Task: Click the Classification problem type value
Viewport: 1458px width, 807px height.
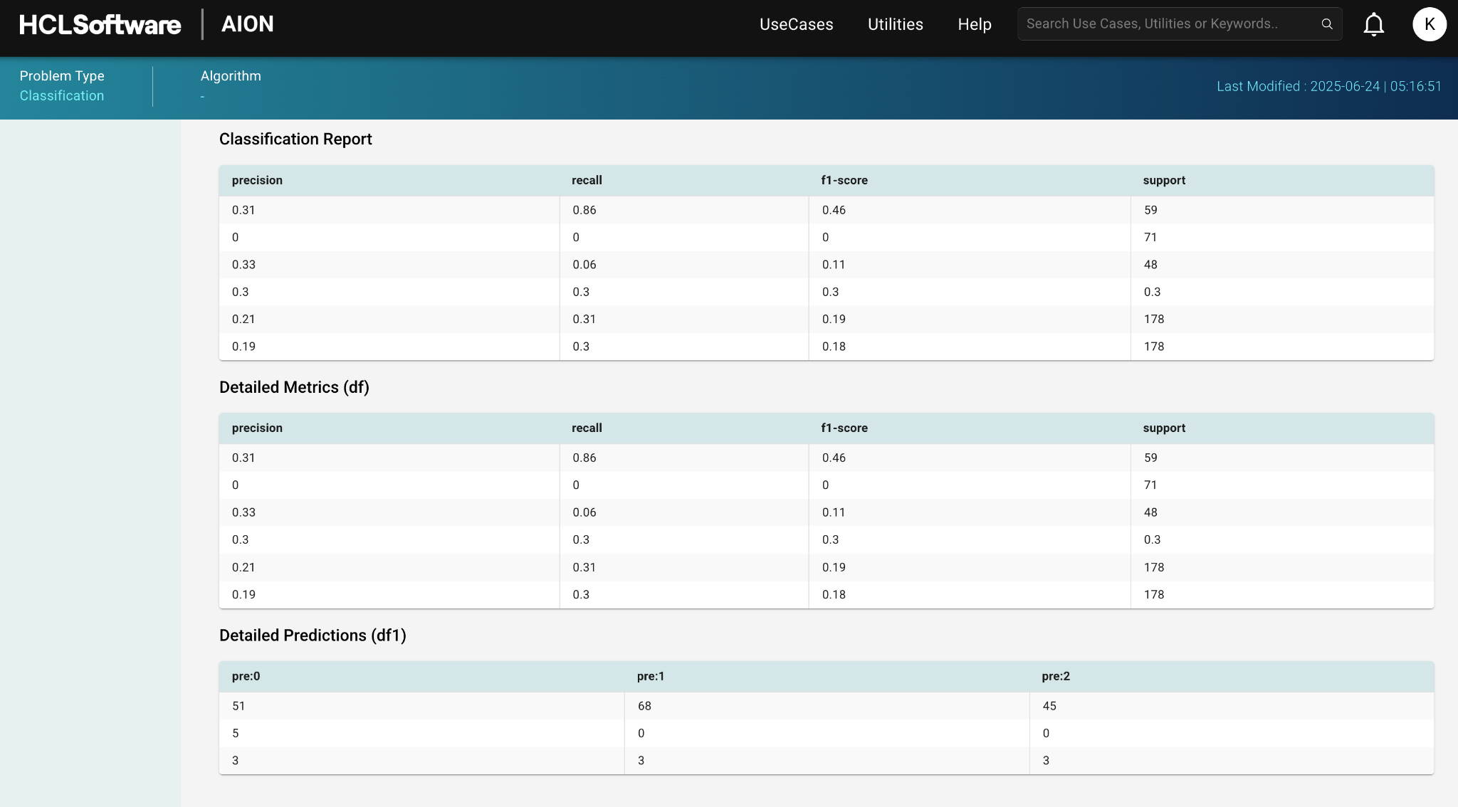Action: (x=62, y=95)
